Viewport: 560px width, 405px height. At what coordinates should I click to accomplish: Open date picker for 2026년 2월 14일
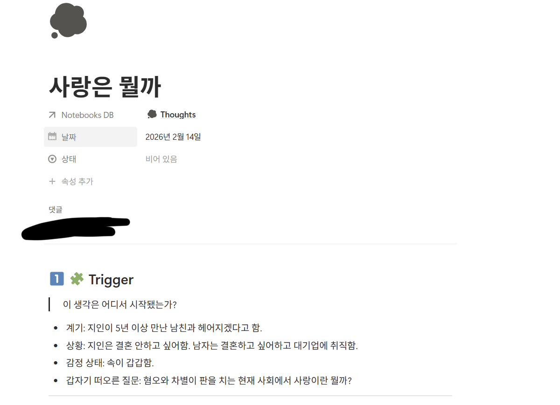pos(173,137)
